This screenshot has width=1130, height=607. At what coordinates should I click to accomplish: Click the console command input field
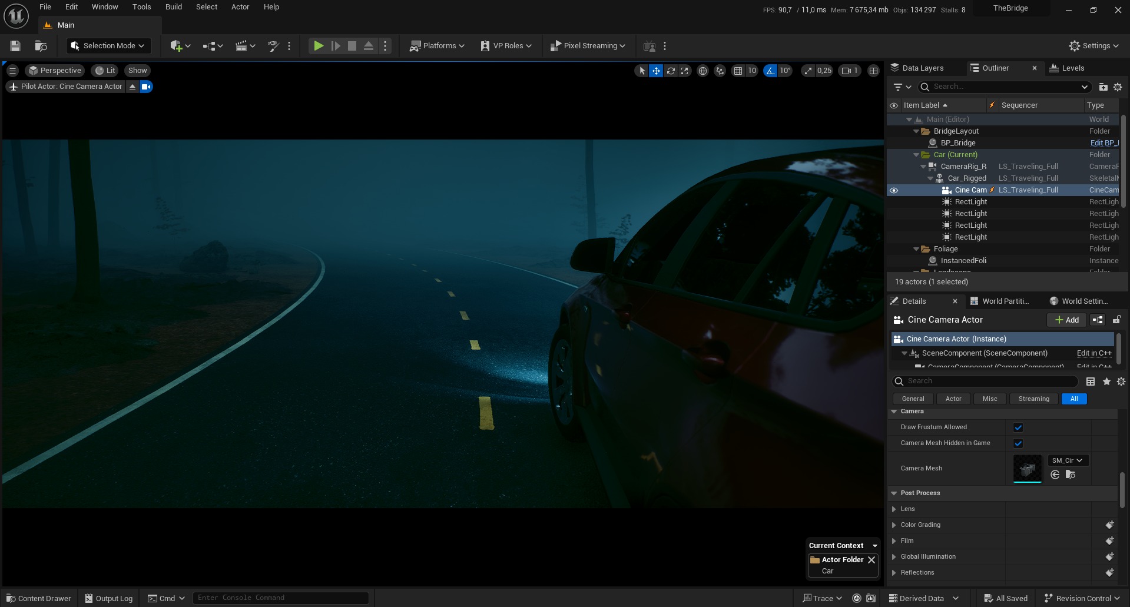[x=281, y=598]
